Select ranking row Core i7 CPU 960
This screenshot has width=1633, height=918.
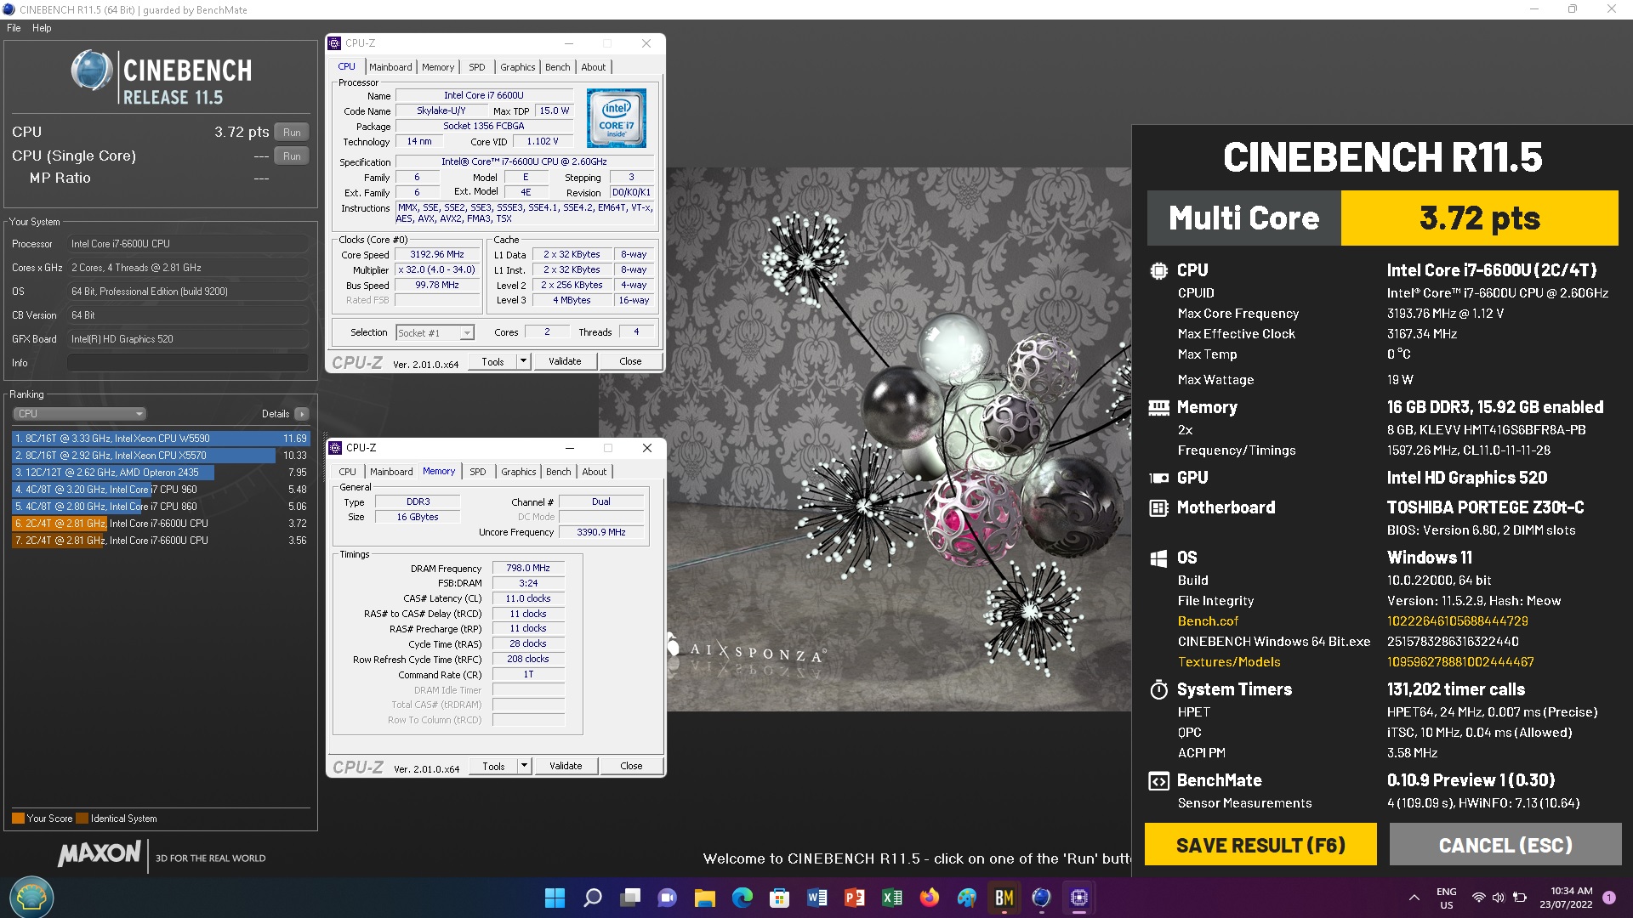coord(160,490)
